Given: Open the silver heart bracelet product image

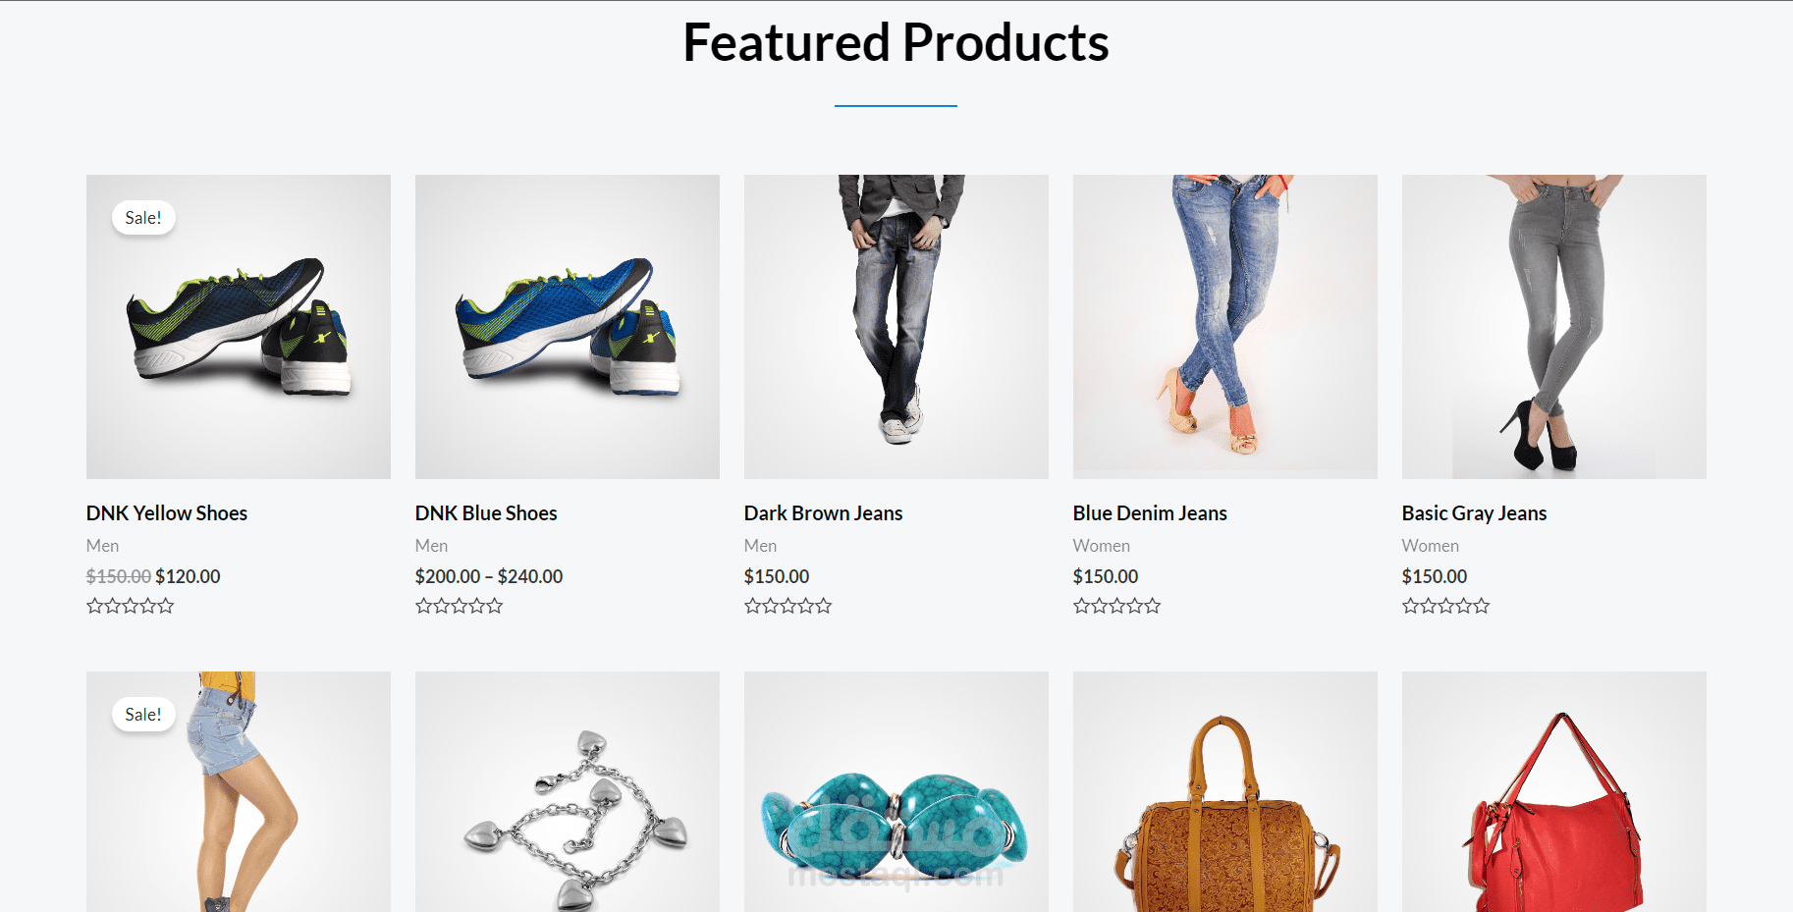Looking at the screenshot, I should [568, 792].
